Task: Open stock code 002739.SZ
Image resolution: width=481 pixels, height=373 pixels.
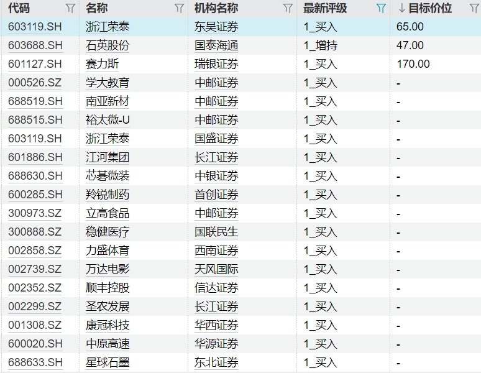Action: coord(35,269)
